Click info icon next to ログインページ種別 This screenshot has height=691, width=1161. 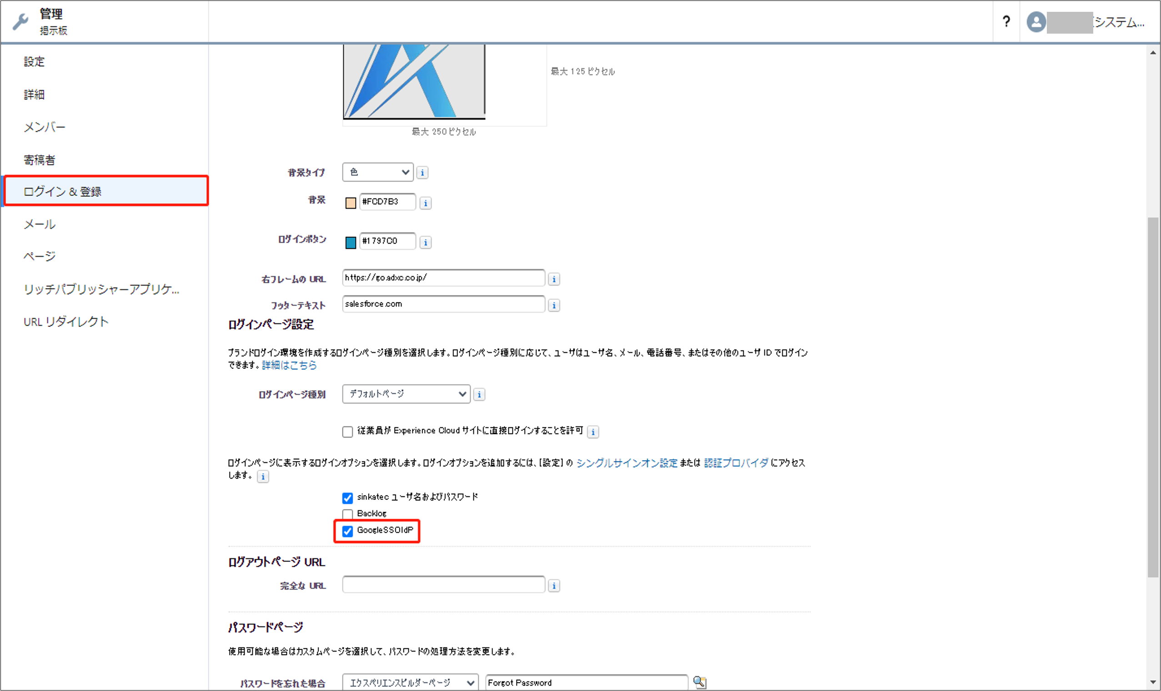(x=479, y=395)
